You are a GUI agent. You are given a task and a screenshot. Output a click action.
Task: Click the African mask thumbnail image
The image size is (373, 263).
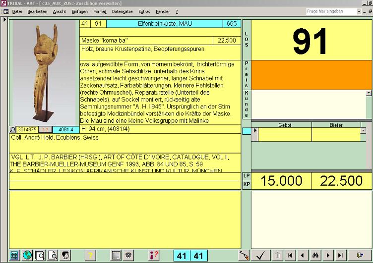(x=44, y=72)
